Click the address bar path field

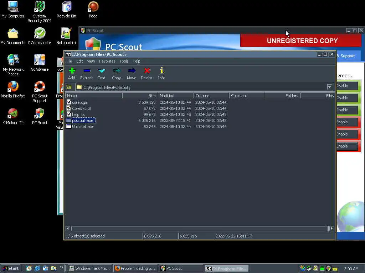coord(201,87)
